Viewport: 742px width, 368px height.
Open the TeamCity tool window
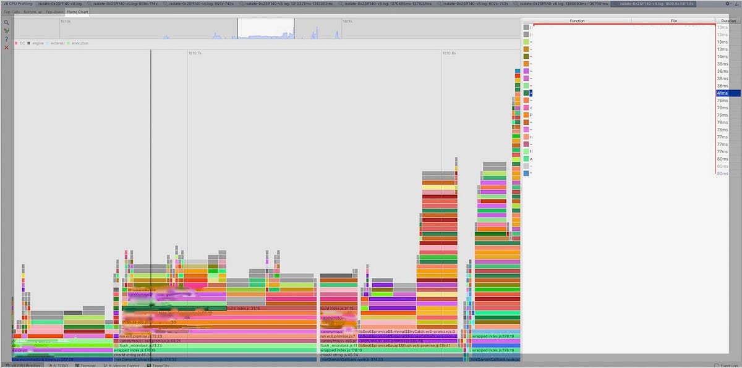coord(158,365)
